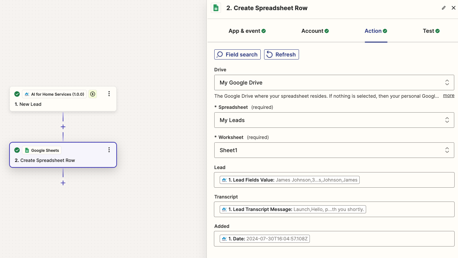This screenshot has width=458, height=258.
Task: Expand Drive description with more link
Action: coord(449,96)
